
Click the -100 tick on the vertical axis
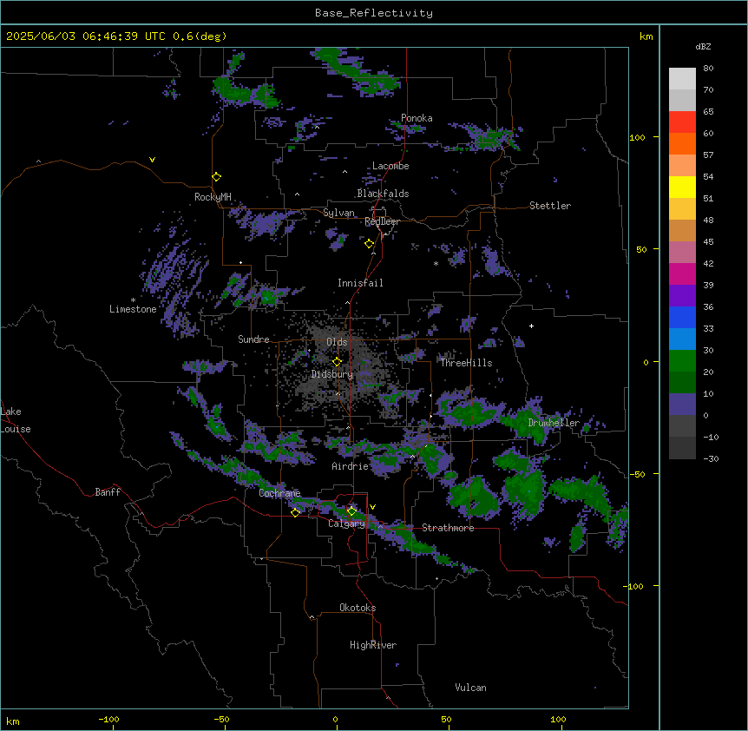tap(634, 586)
